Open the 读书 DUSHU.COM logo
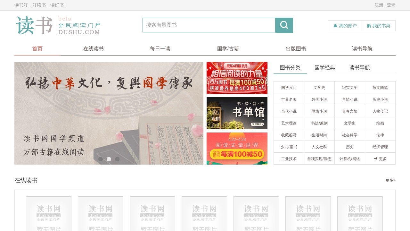The height and width of the screenshot is (231, 410). (58, 25)
